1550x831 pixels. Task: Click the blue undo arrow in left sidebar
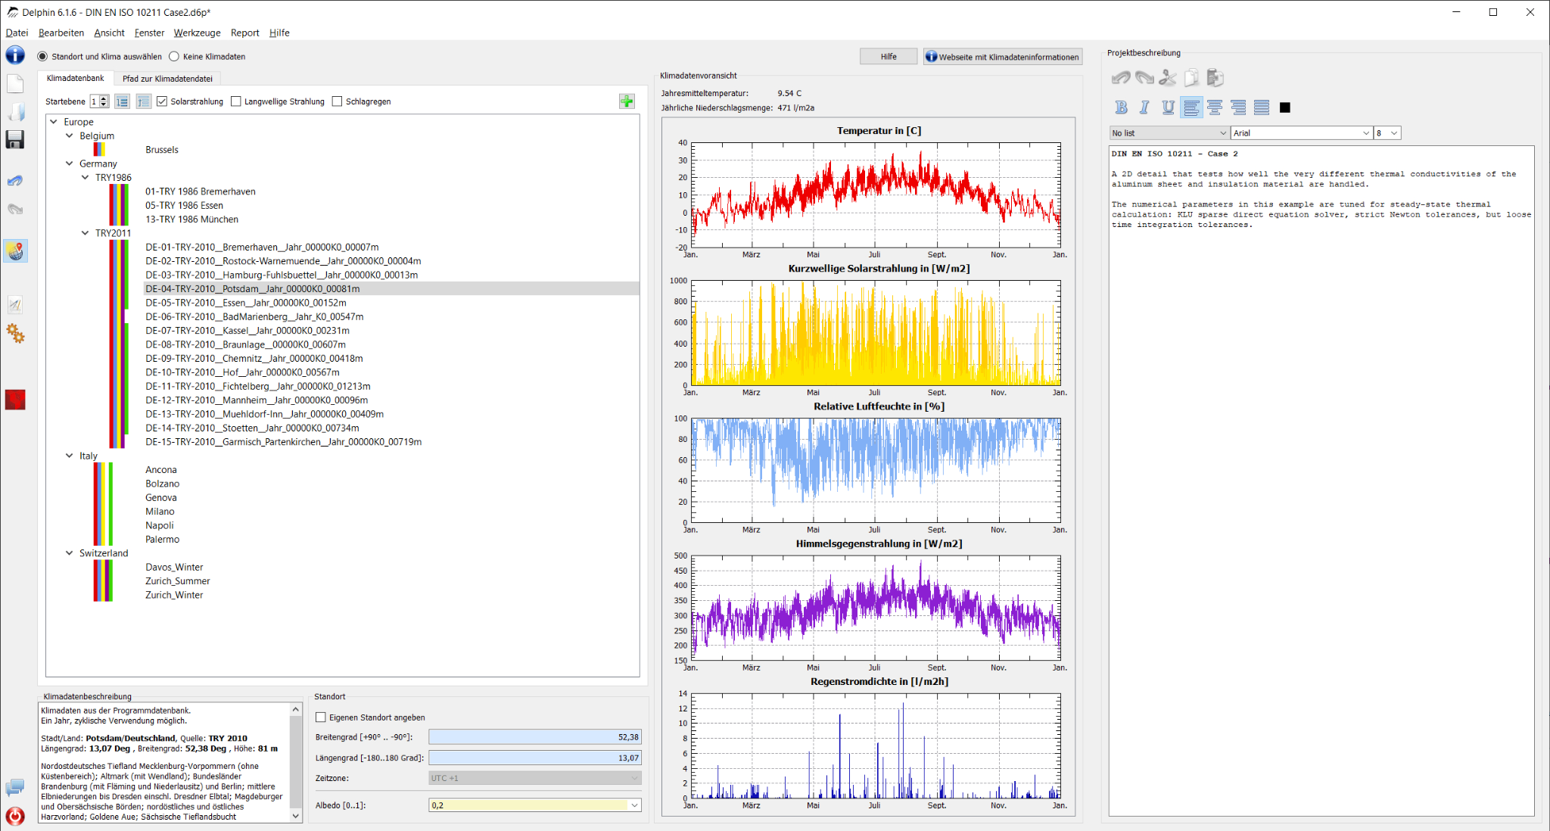pyautogui.click(x=15, y=180)
